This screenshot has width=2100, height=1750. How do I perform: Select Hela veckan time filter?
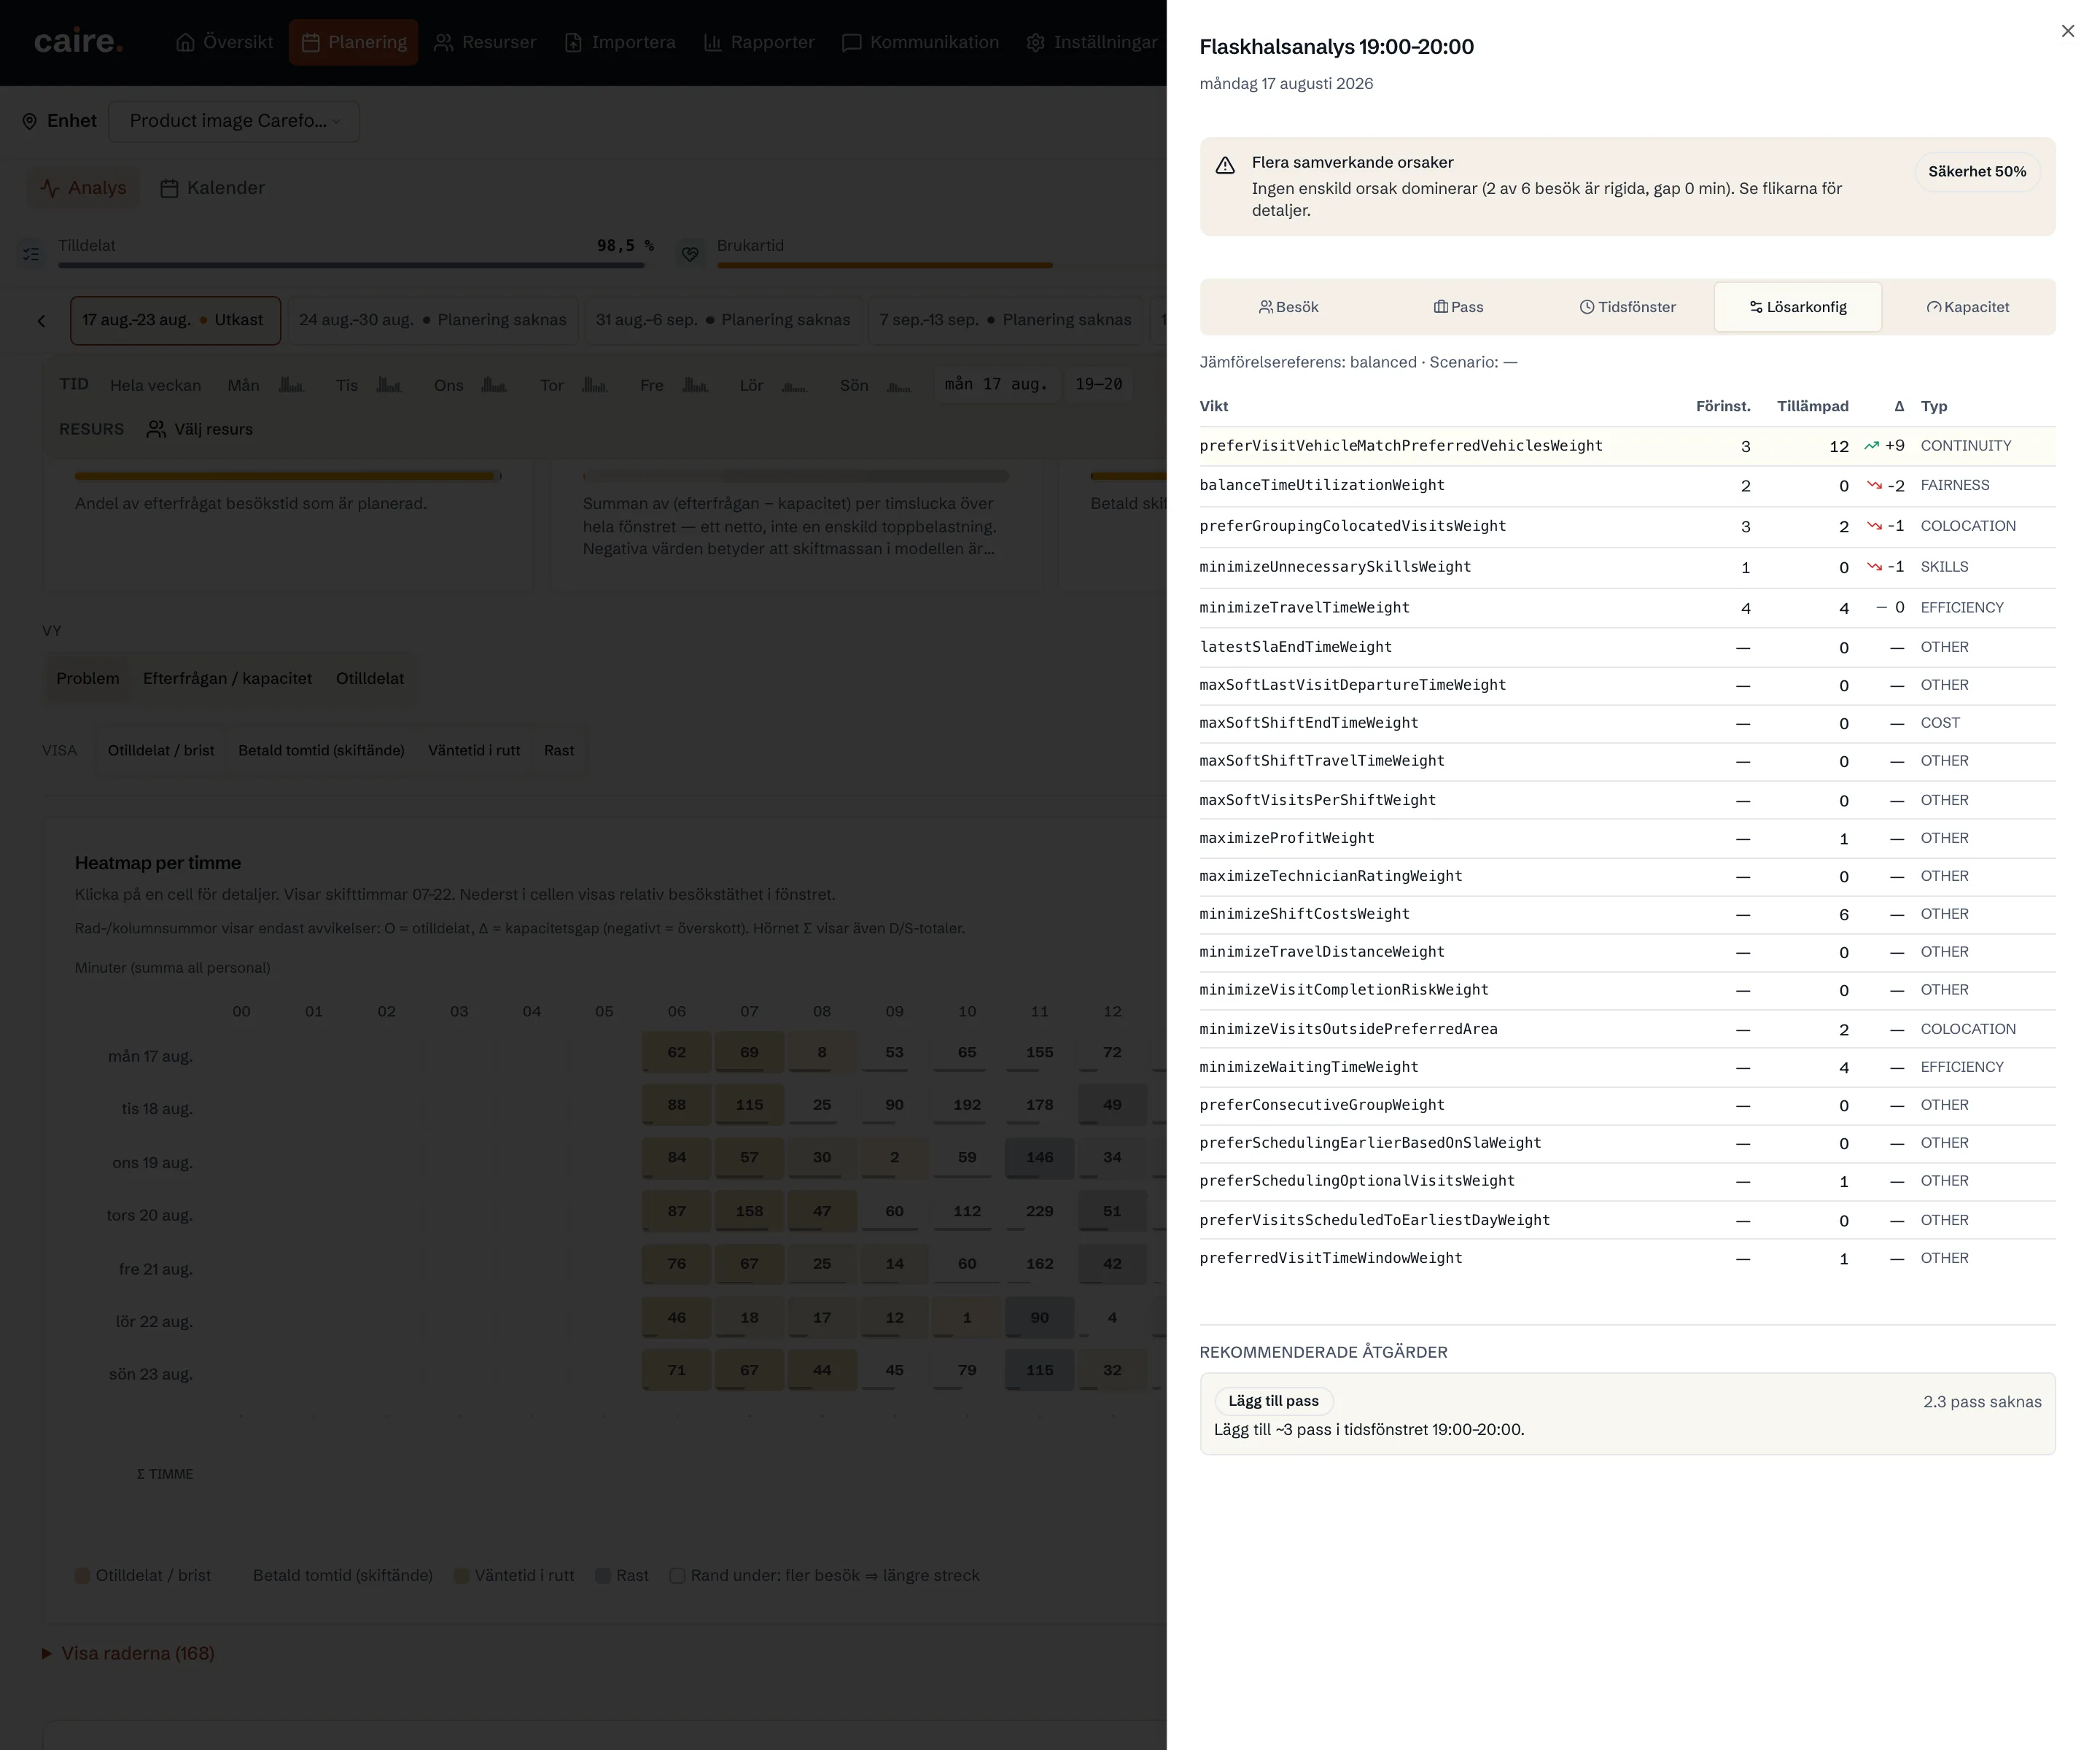[x=155, y=385]
